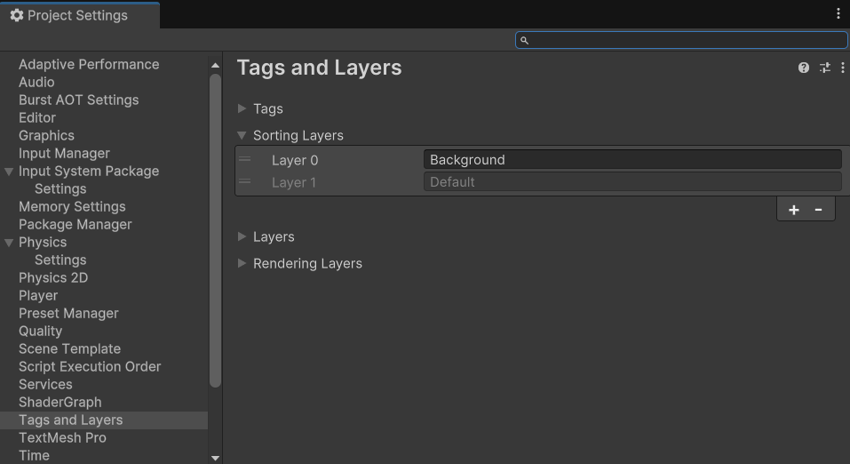Expand the Layers section
Image resolution: width=850 pixels, height=464 pixels.
pyautogui.click(x=242, y=236)
